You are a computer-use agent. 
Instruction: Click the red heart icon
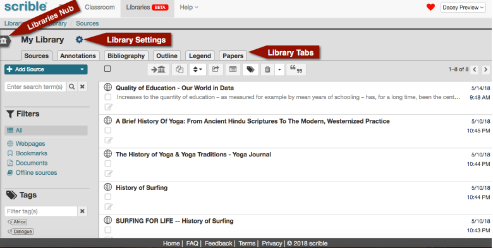431,7
